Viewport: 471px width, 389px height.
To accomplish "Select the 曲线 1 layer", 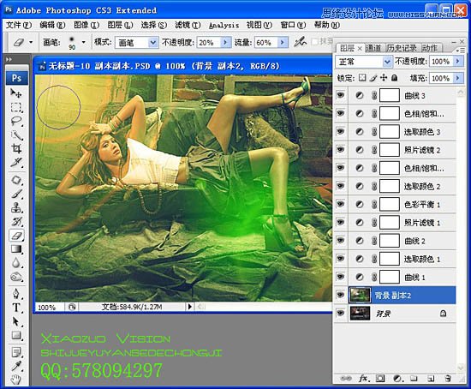I will tap(395, 277).
